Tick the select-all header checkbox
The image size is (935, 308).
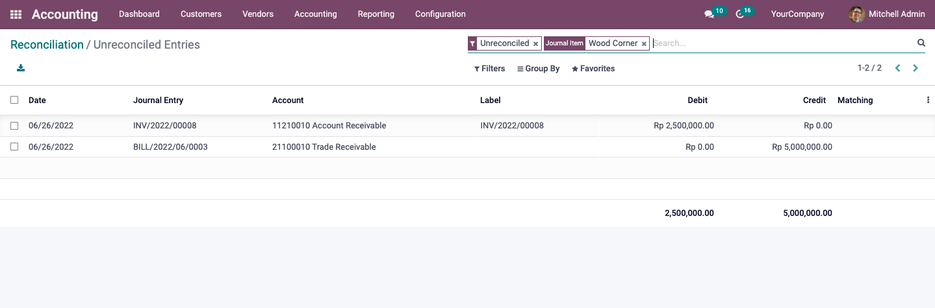pos(14,100)
